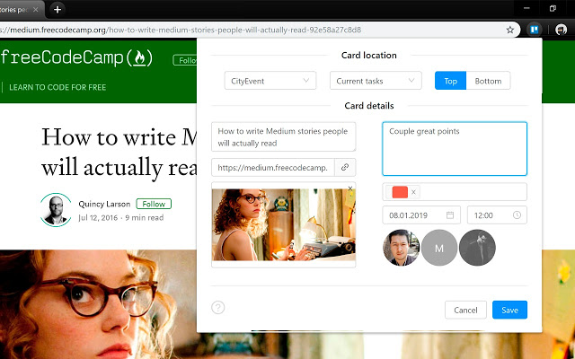Remove the red label with its X
This screenshot has height=359, width=575.
[x=413, y=192]
